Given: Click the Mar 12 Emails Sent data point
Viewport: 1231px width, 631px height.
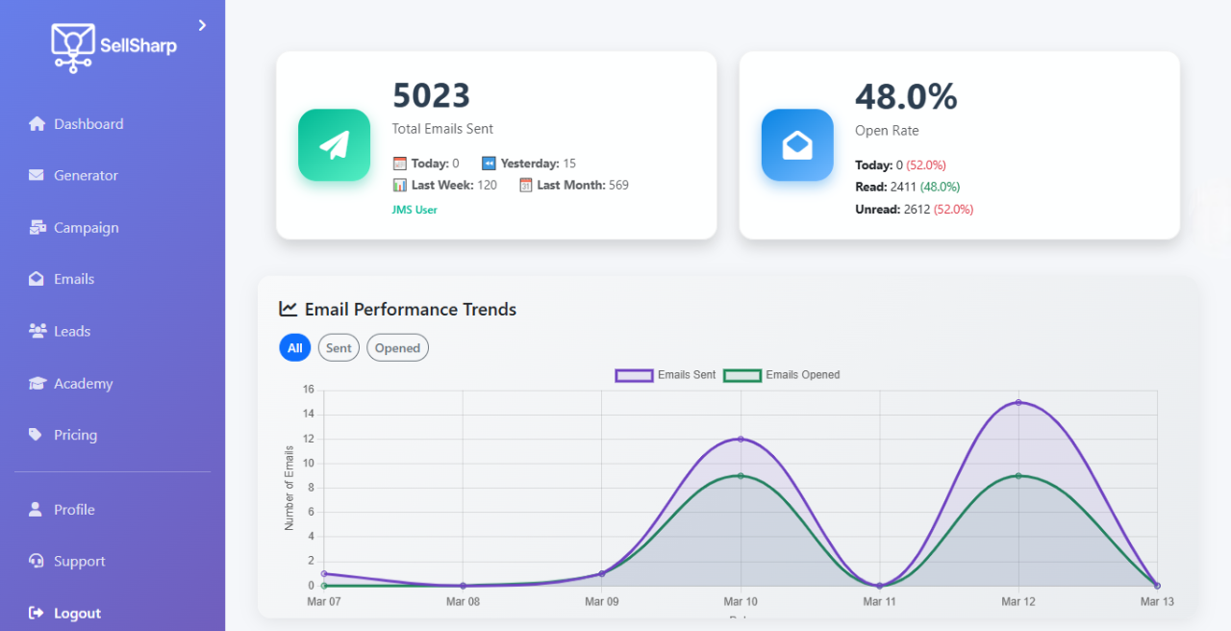Looking at the screenshot, I should pos(1017,403).
